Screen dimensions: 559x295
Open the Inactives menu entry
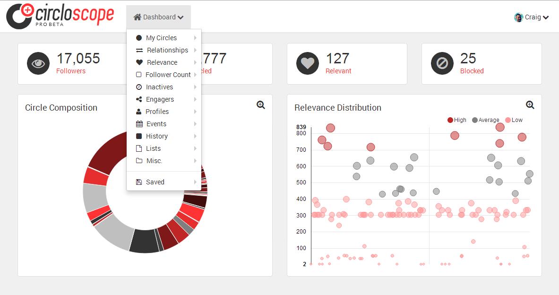(159, 87)
